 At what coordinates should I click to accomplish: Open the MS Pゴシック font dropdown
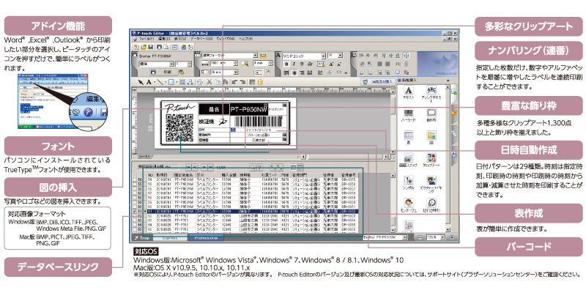[x=322, y=56]
